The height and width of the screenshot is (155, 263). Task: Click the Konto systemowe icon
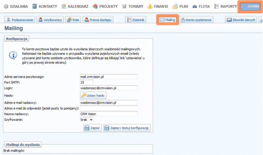coord(183,20)
